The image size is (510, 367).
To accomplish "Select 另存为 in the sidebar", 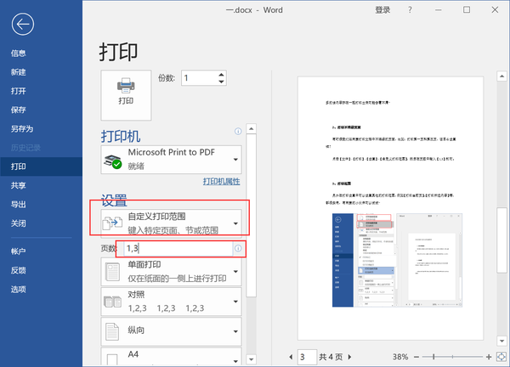I will point(22,129).
